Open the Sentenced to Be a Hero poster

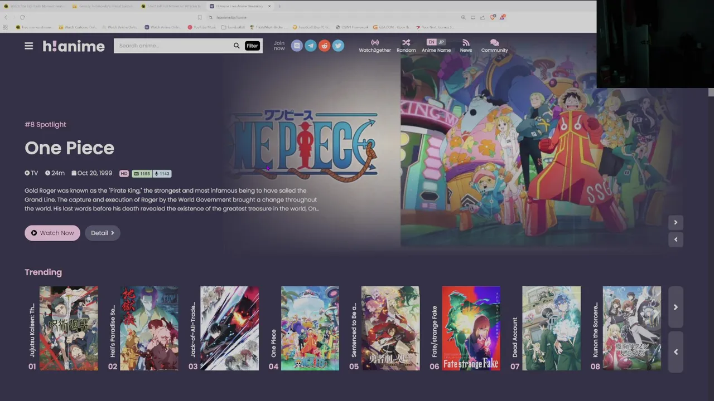[x=390, y=329]
